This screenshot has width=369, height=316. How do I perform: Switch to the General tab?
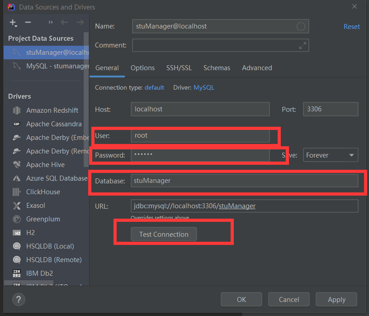[107, 68]
